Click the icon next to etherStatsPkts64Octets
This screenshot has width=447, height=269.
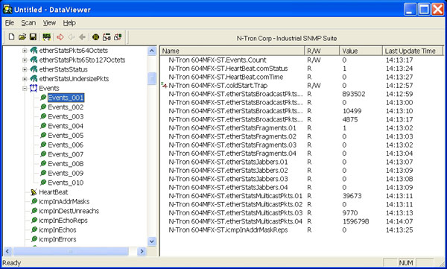click(x=34, y=51)
